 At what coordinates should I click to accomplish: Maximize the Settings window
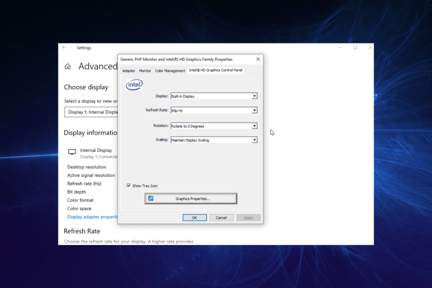pyautogui.click(x=355, y=47)
